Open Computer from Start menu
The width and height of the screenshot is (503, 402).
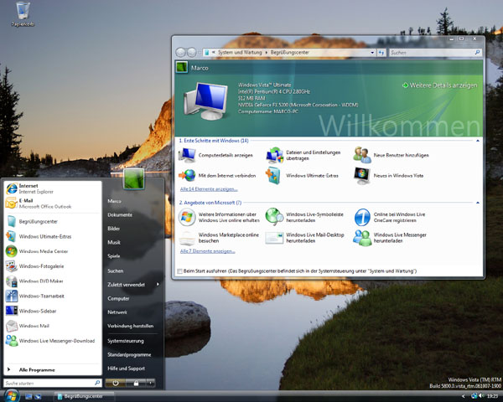(x=118, y=298)
